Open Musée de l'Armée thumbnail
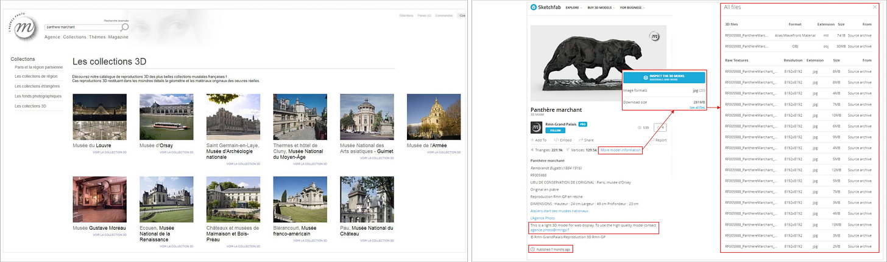This screenshot has height=262, width=887. coord(434,116)
